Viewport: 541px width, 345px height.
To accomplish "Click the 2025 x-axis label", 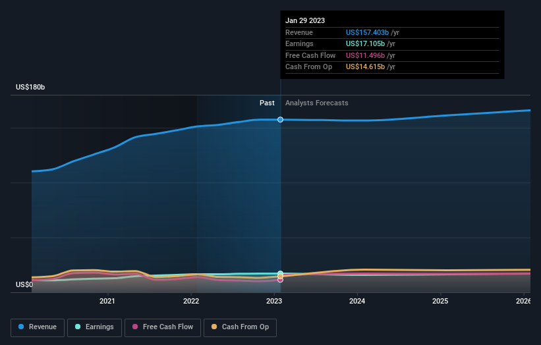I will 440,301.
